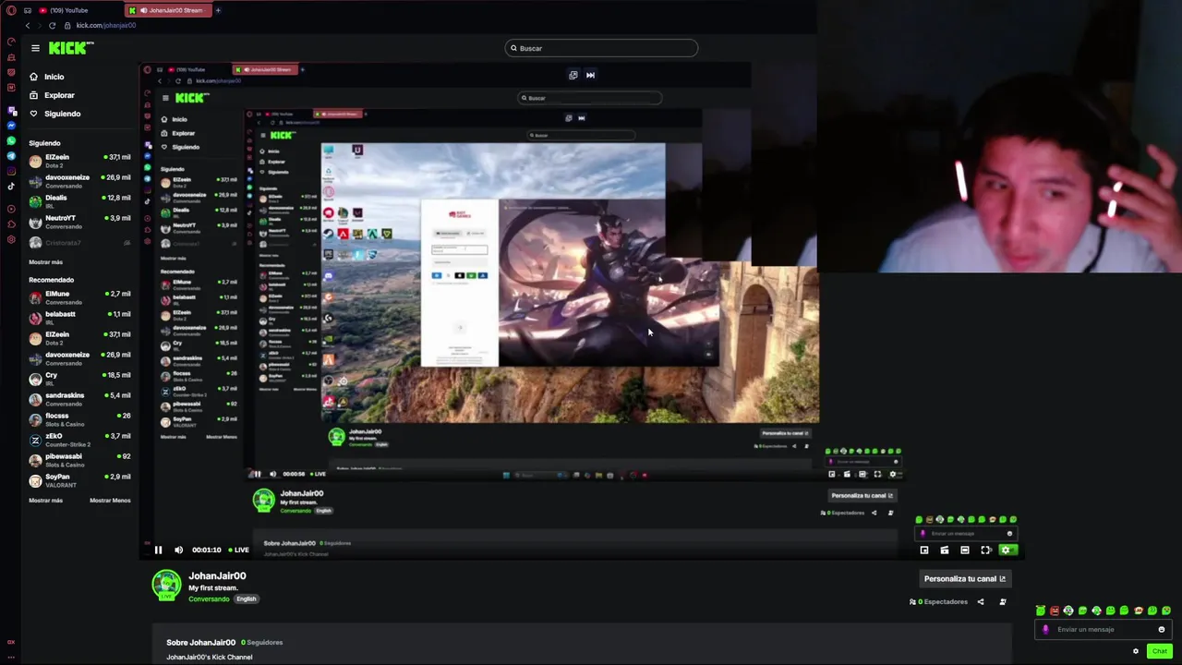The height and width of the screenshot is (665, 1182).
Task: Open TikTok in Opera sidebar
Action: [11, 186]
